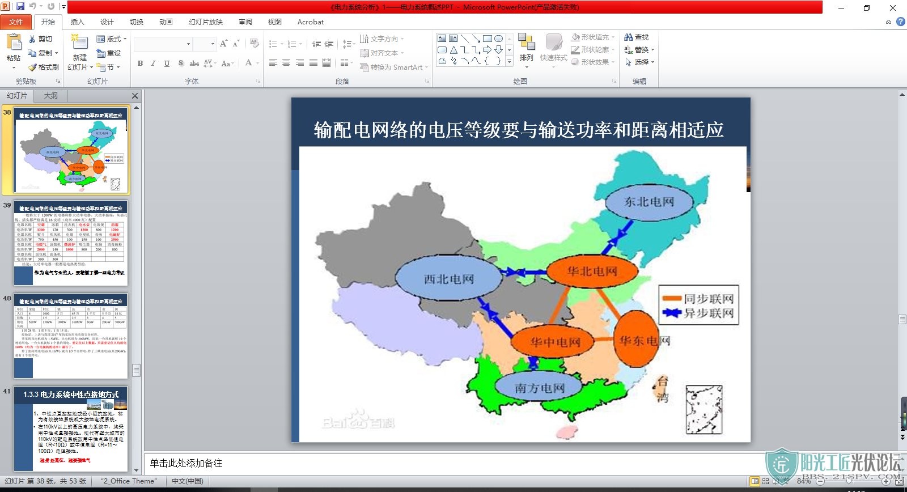The image size is (907, 492).
Task: Click the zoom in plus button
Action: click(885, 481)
